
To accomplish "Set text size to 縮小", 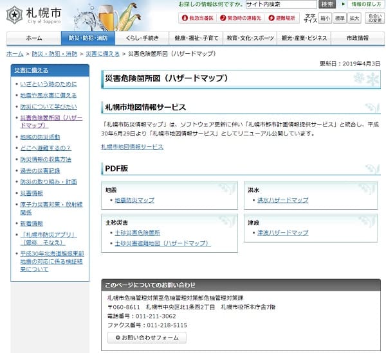I will pyautogui.click(x=325, y=19).
